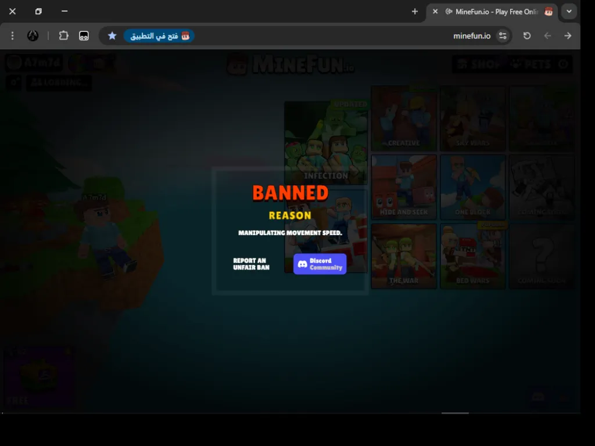Click the Discord icon bottom right
Image resolution: width=595 pixels, height=446 pixels.
coord(539,397)
